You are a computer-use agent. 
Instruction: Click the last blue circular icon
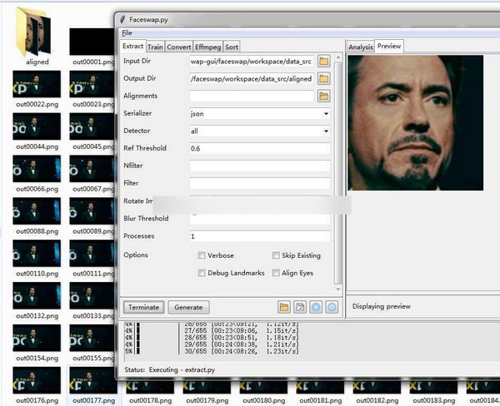pos(332,307)
